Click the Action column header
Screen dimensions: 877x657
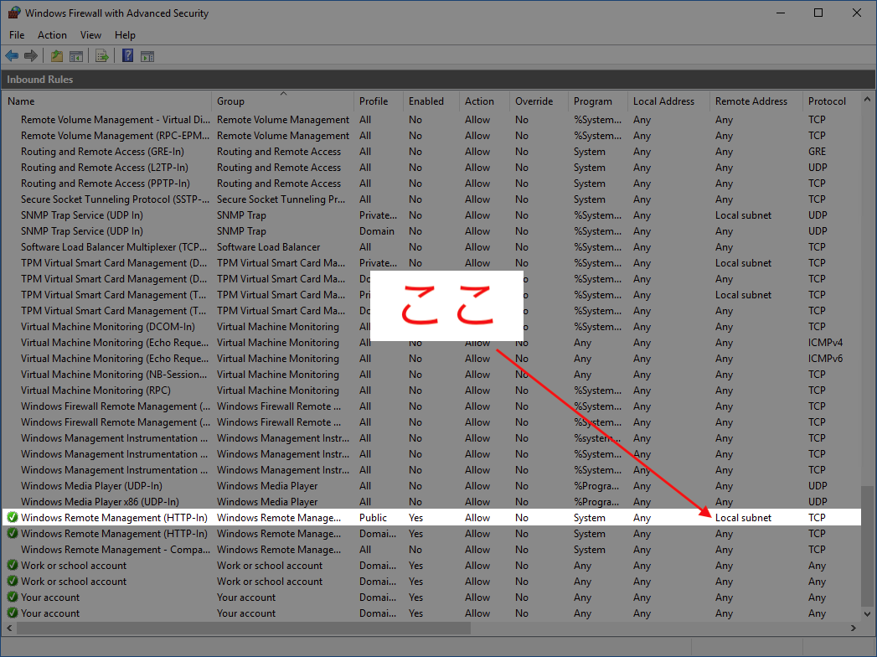click(x=484, y=101)
